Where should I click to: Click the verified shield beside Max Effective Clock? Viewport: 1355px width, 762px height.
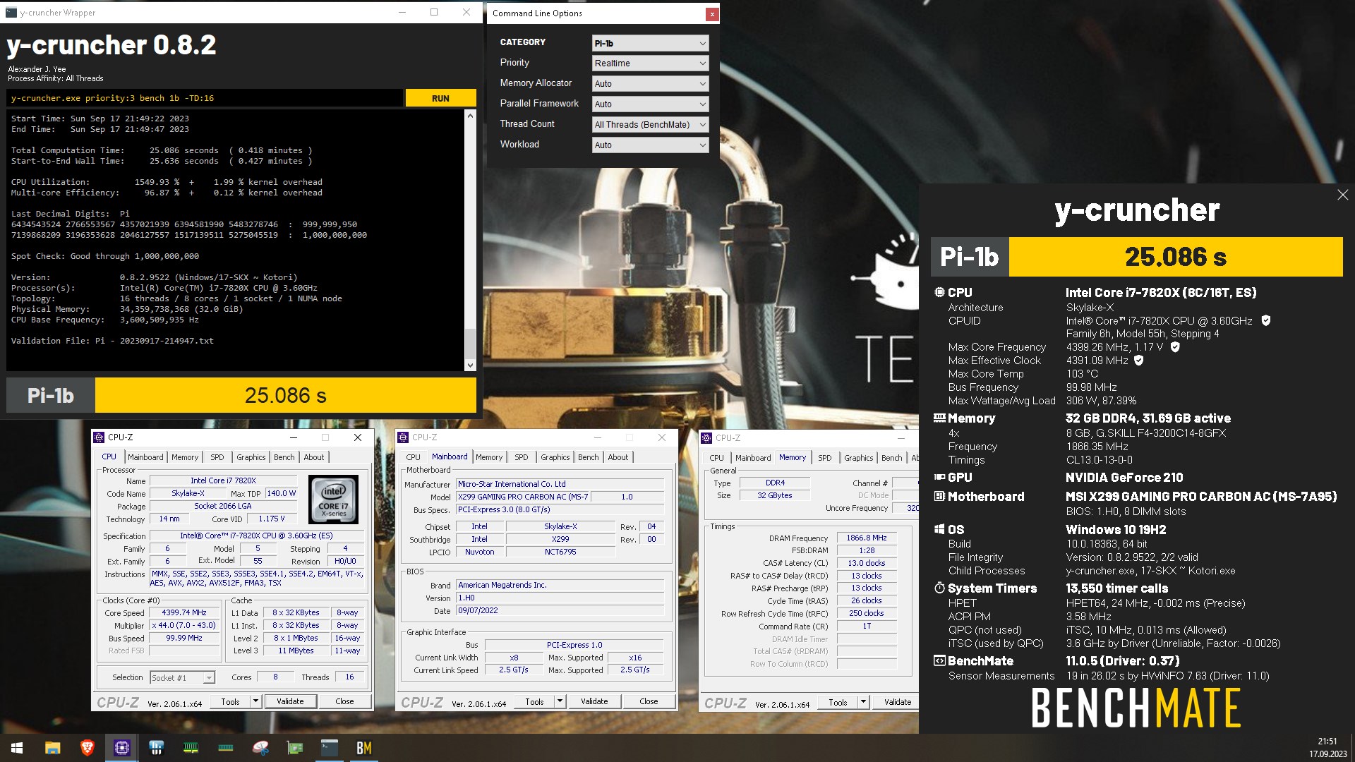[1139, 360]
